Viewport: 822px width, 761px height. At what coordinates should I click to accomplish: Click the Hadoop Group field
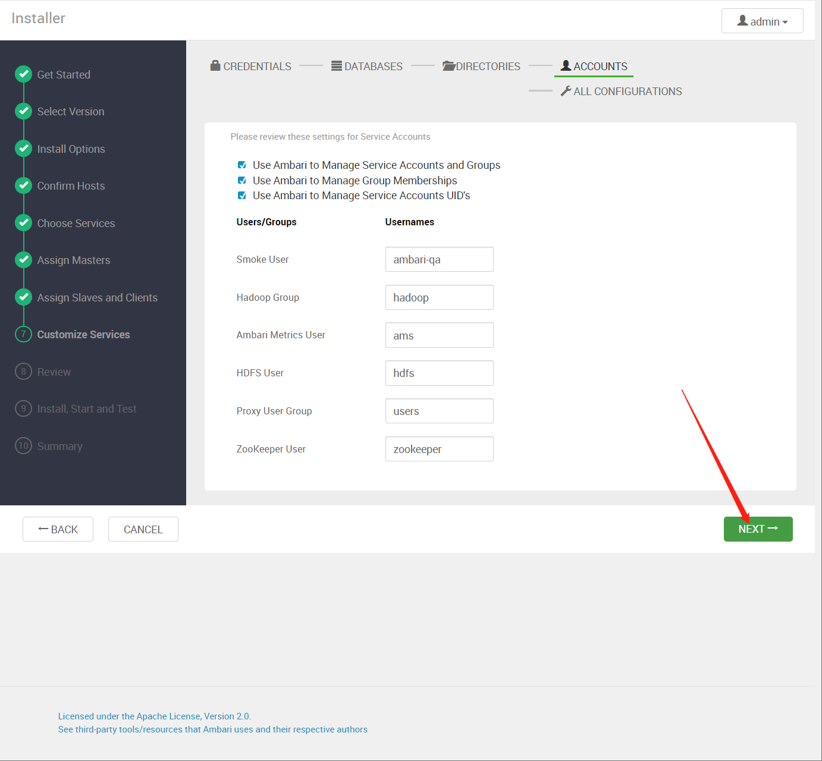(440, 297)
